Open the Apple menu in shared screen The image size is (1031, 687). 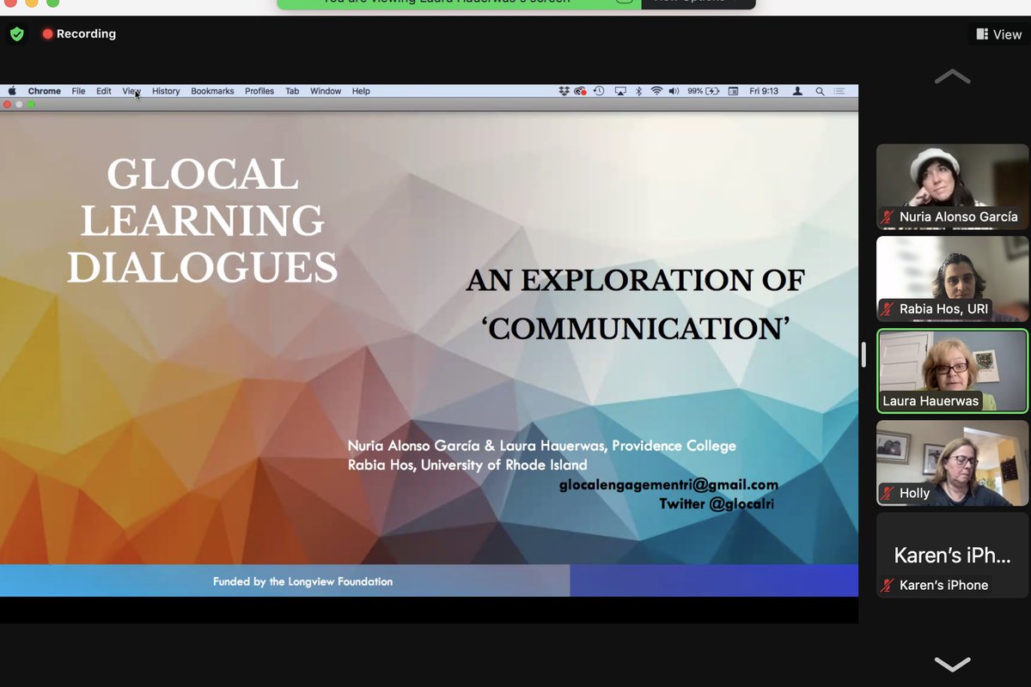coord(13,91)
